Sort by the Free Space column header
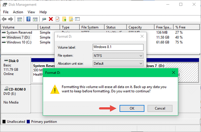201x132 pixels. (164, 27)
